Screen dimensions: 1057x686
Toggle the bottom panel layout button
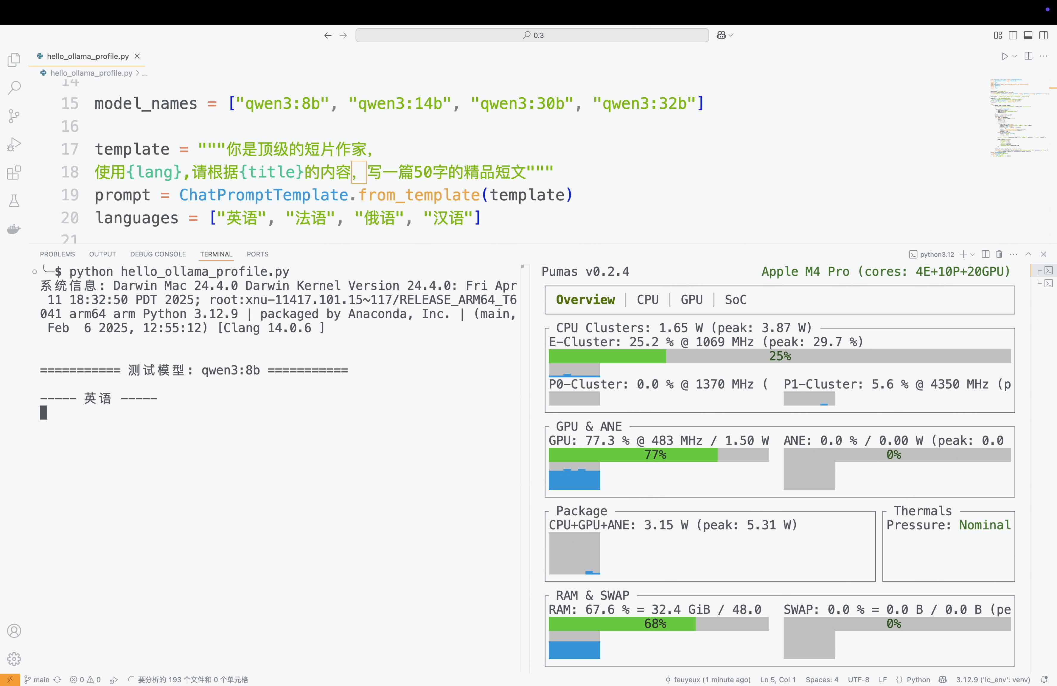1028,35
